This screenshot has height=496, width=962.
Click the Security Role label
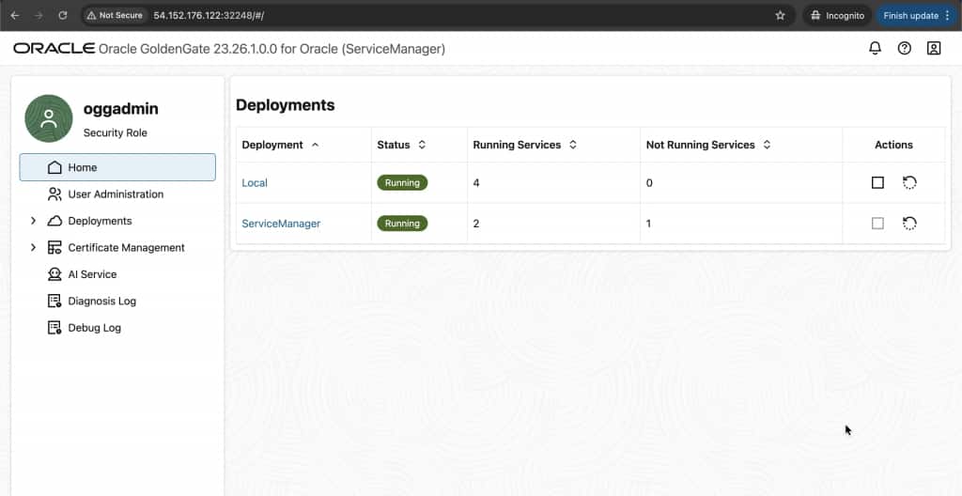click(116, 132)
